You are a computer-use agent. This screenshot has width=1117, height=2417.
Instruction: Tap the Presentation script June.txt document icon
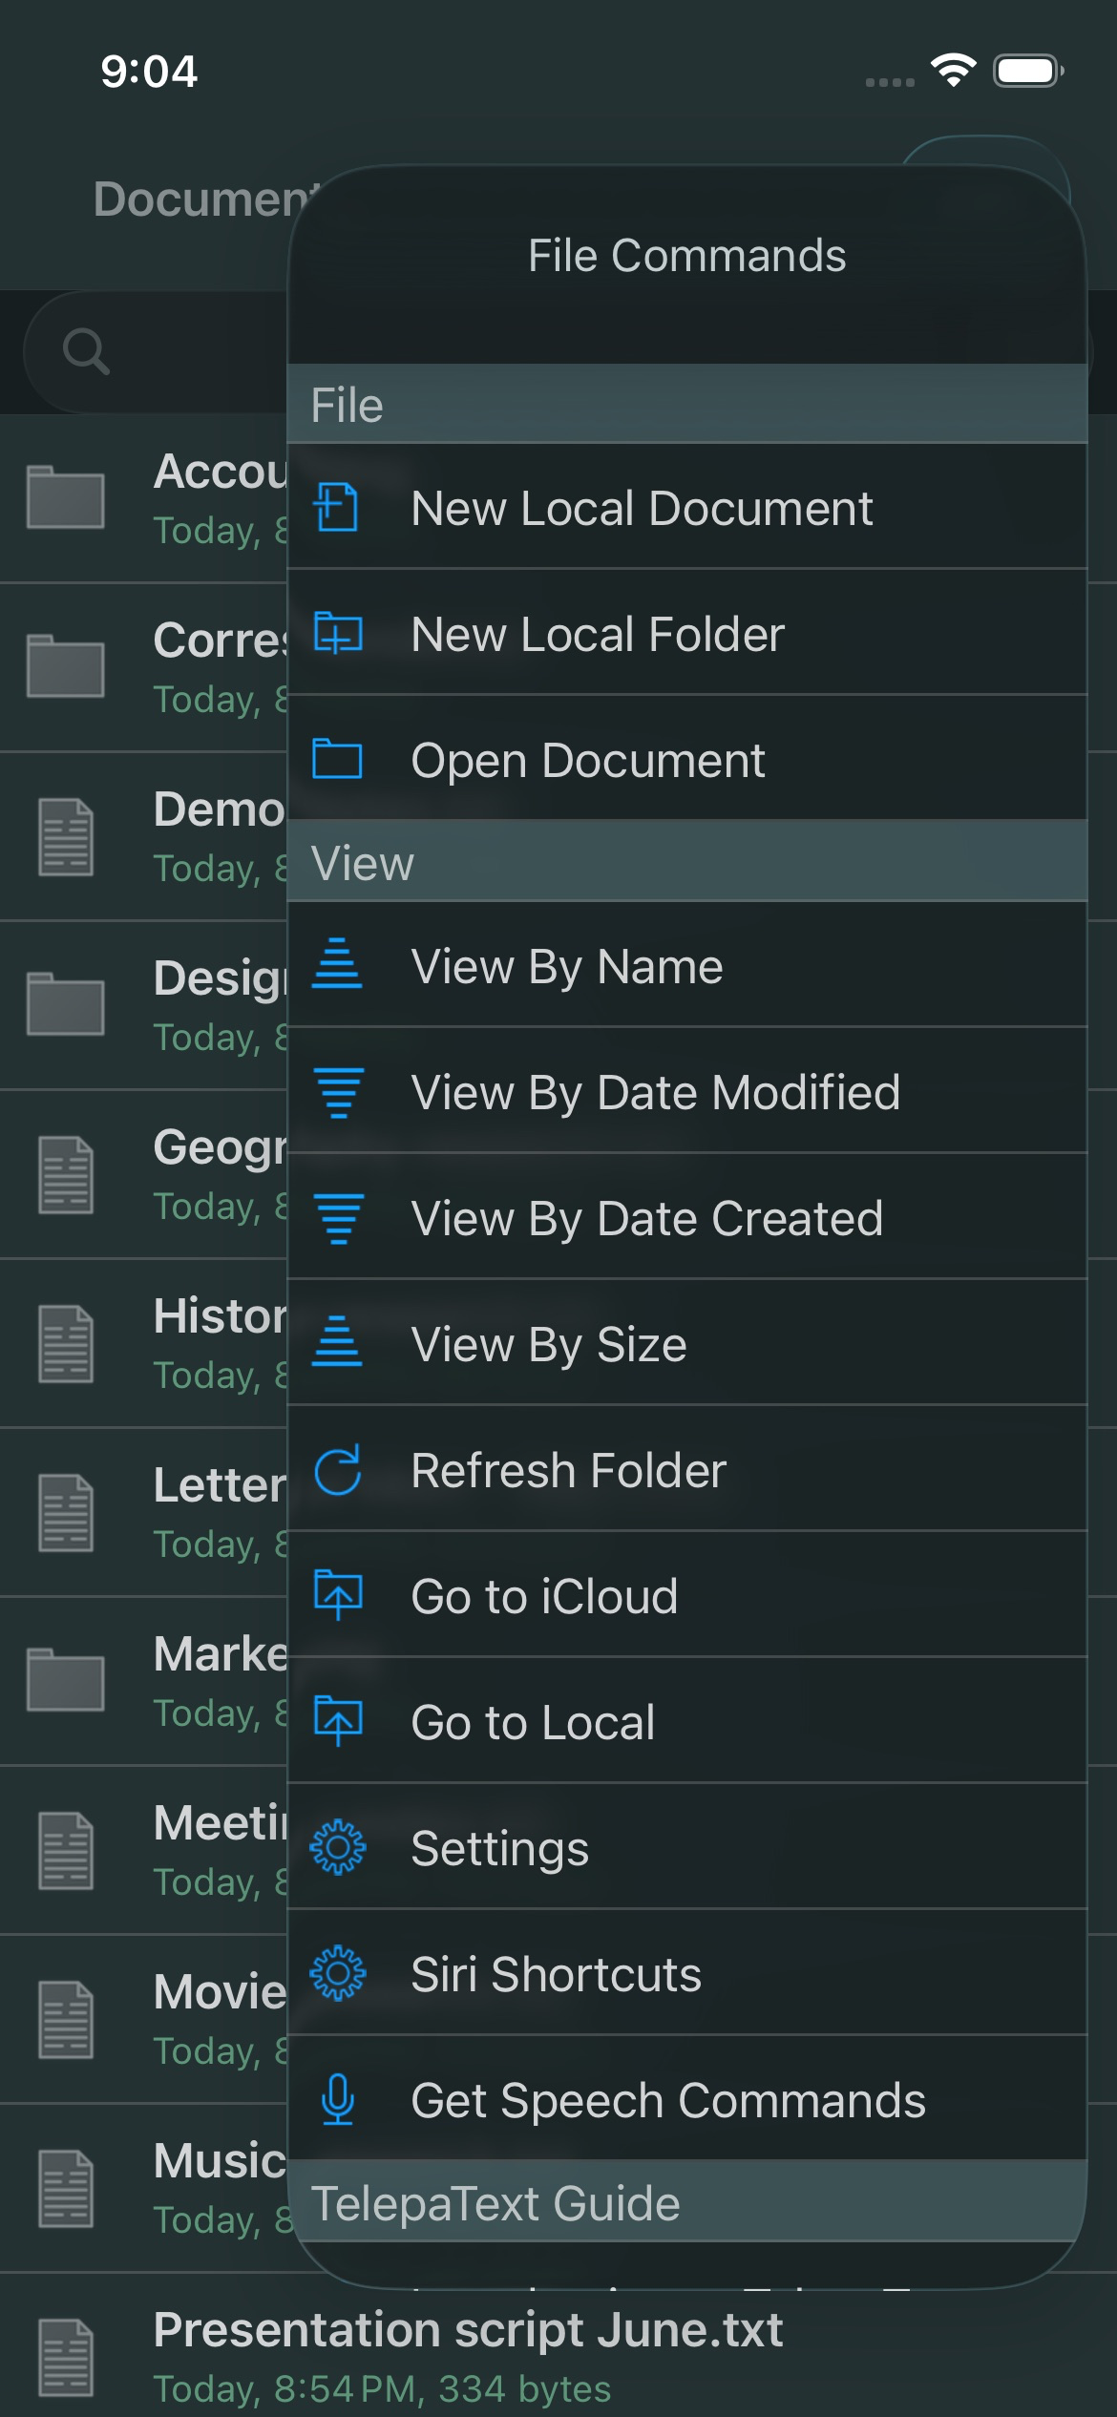(65, 2357)
